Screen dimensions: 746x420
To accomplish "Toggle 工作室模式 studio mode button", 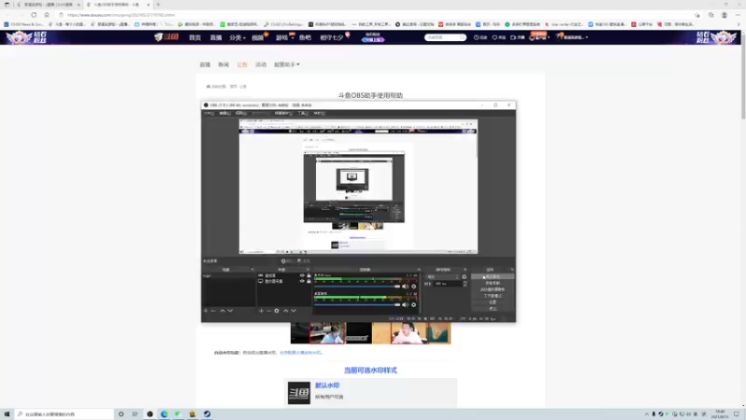I will [492, 296].
